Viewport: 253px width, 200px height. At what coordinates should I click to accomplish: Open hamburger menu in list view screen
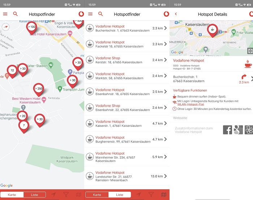pos(90,14)
